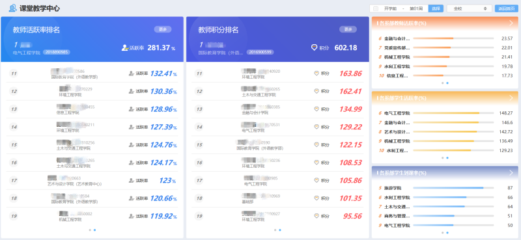Click the 课堂教学中心 logo icon

coord(12,8)
